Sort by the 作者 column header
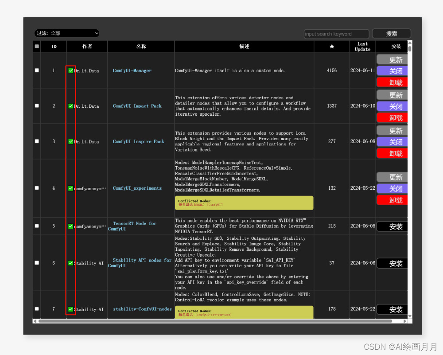Viewport: 443px width, 355px height. coord(87,47)
